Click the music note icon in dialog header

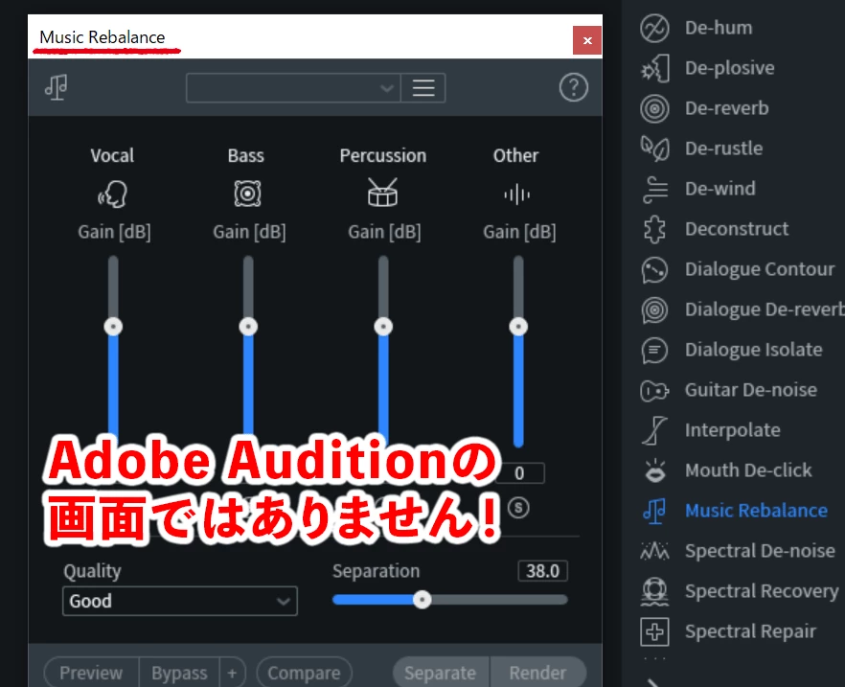pos(56,87)
